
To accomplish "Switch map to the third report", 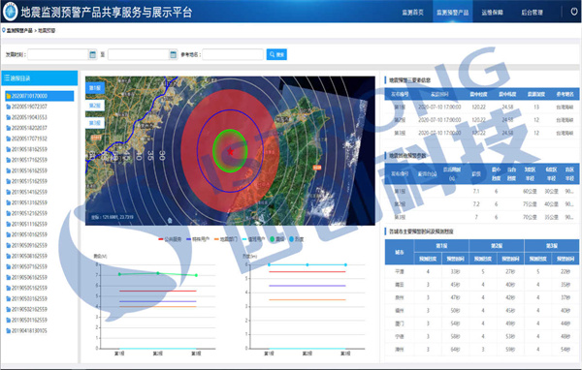I will click(x=95, y=123).
